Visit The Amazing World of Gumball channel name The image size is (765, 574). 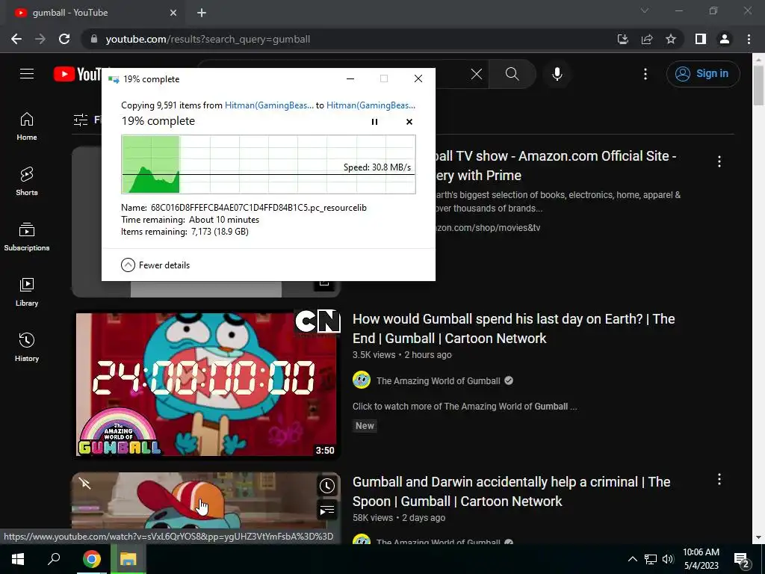[438, 380]
